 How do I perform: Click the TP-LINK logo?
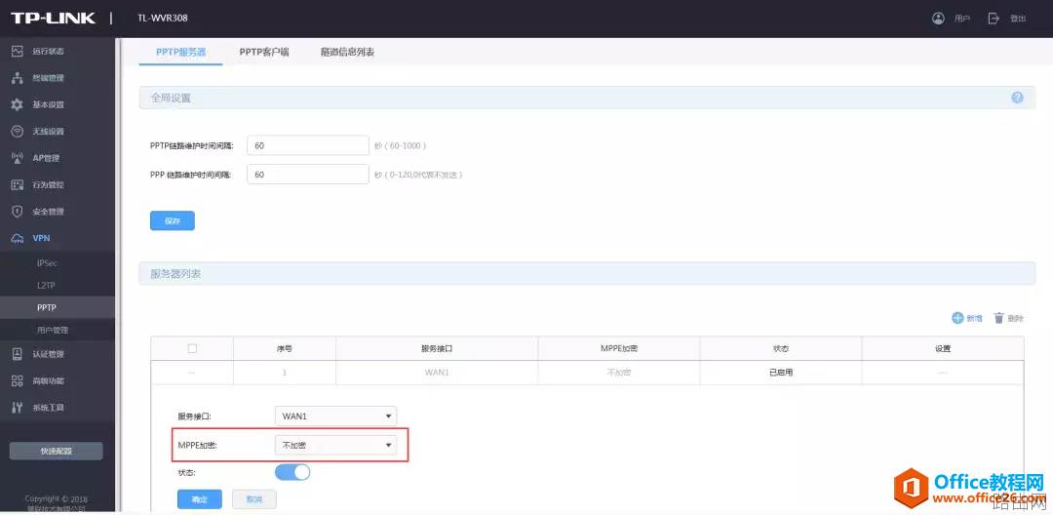[x=53, y=19]
